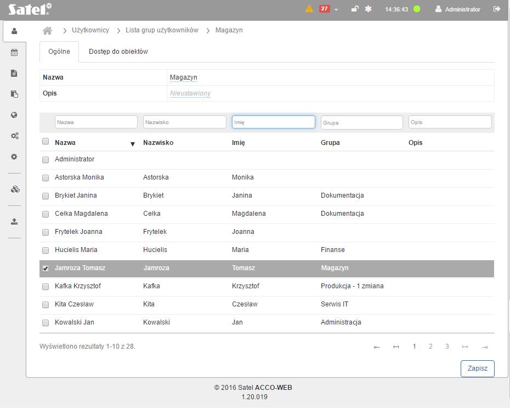Screen dimensions: 510x408
Task: Check the Frytelek Joanna checkbox
Action: [x=46, y=232]
